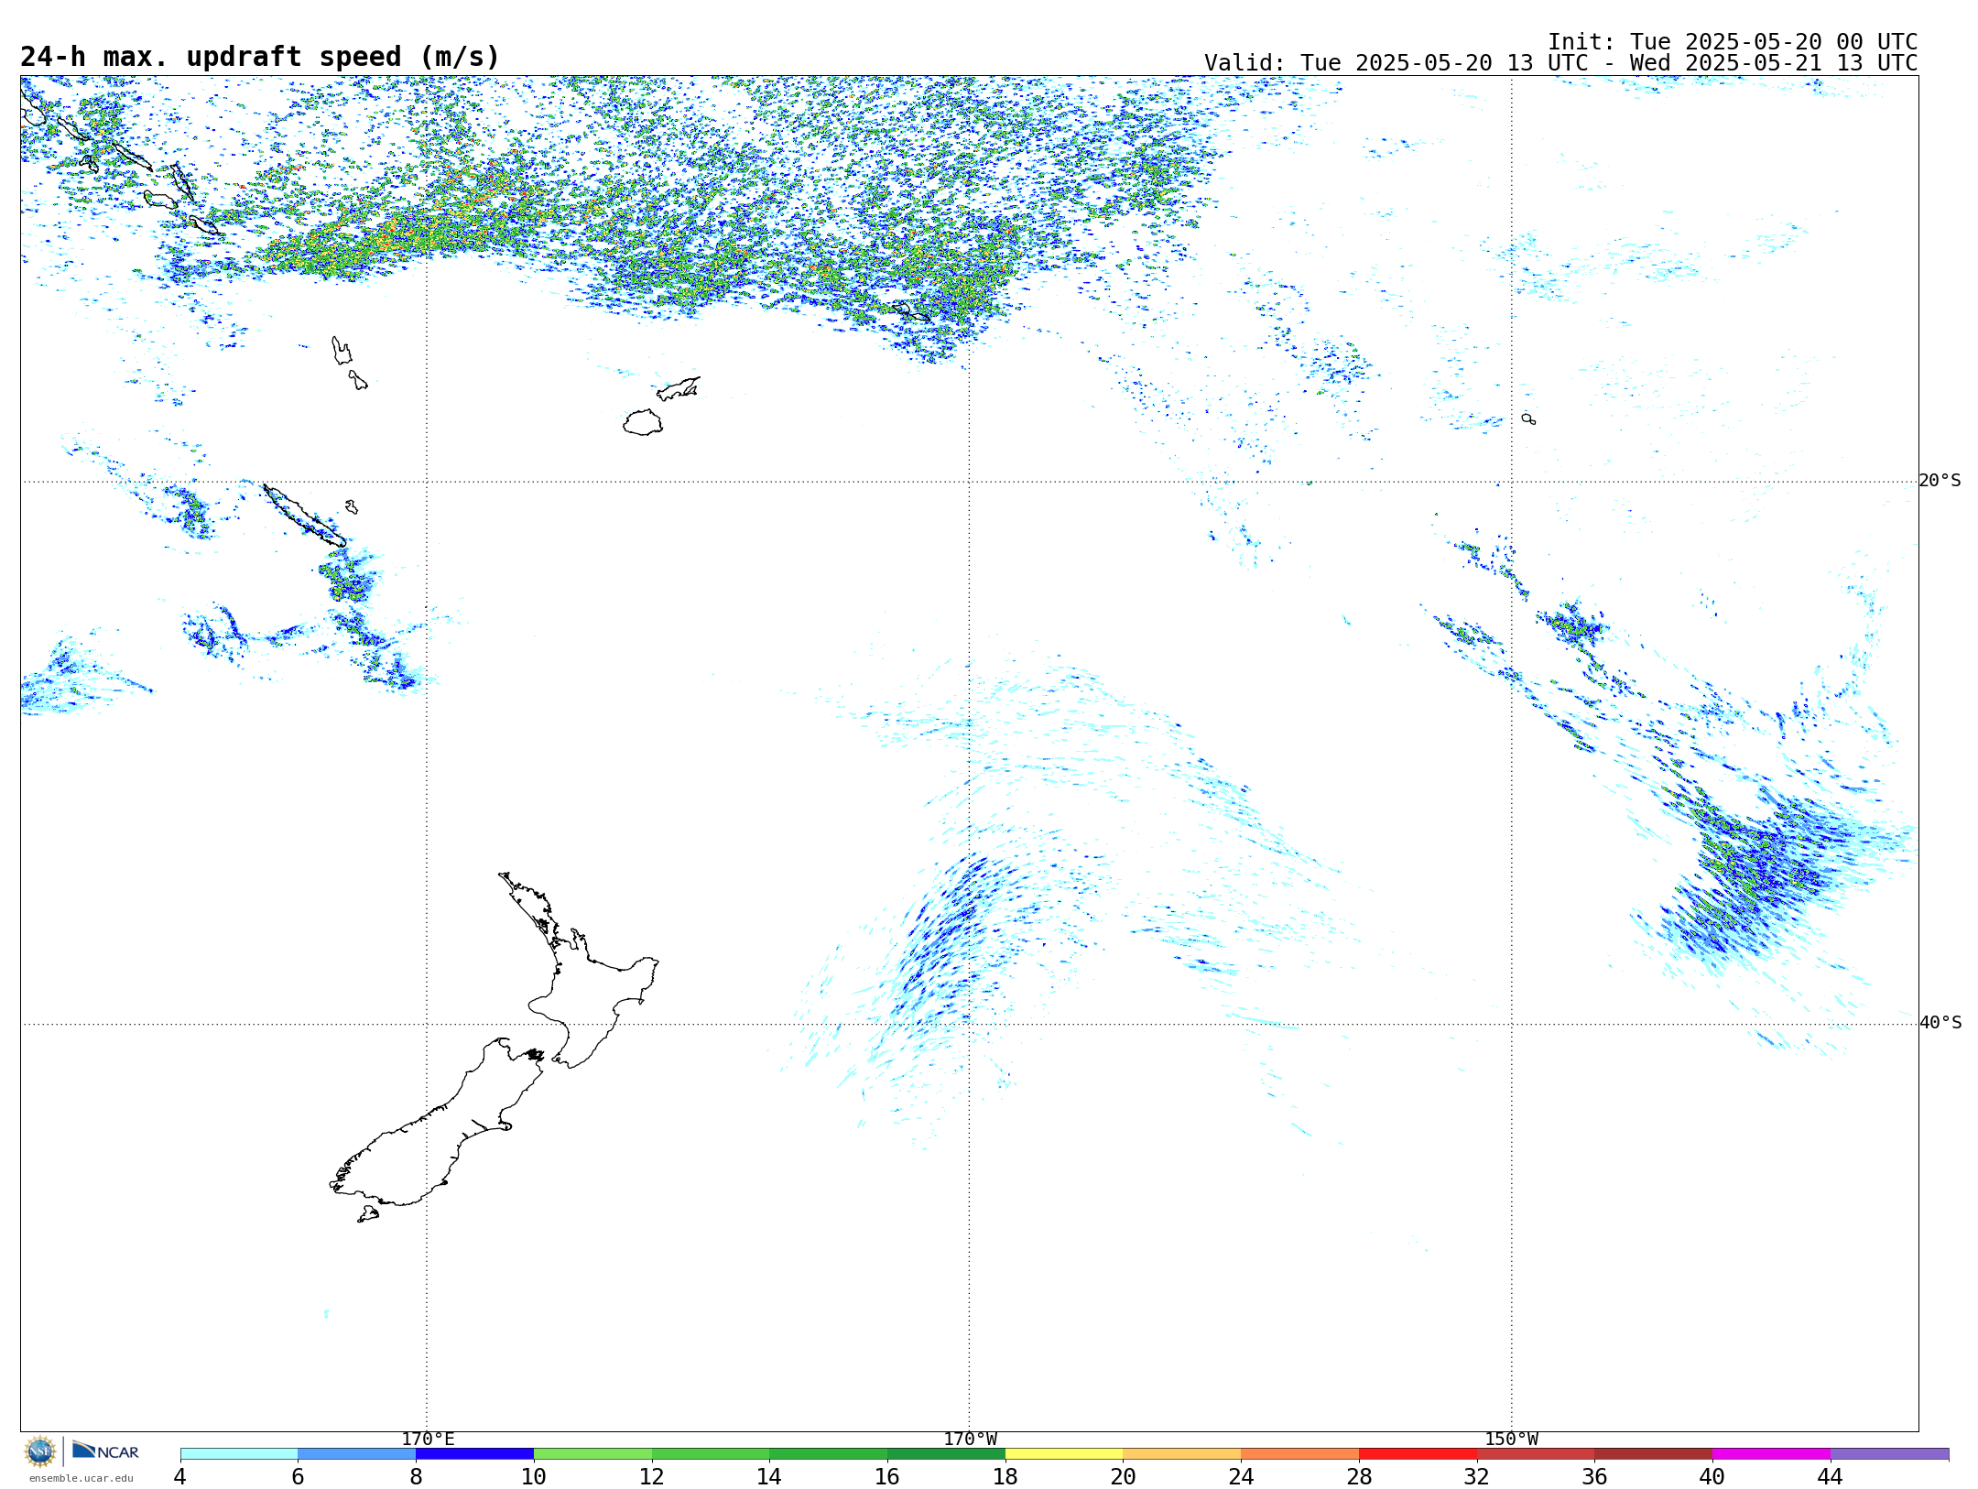This screenshot has width=1978, height=1489.
Task: Select the green 12-14 colorbar segment
Action: (711, 1454)
